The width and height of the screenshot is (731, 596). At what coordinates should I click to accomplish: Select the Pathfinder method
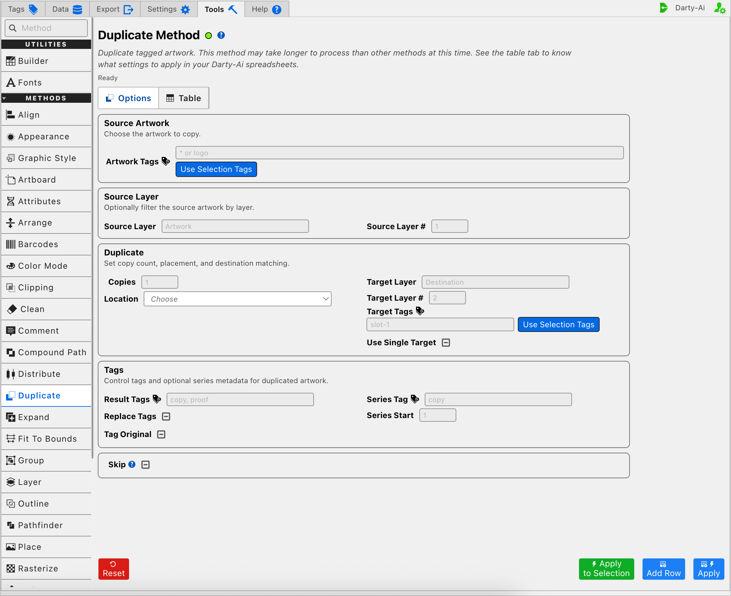tap(46, 525)
